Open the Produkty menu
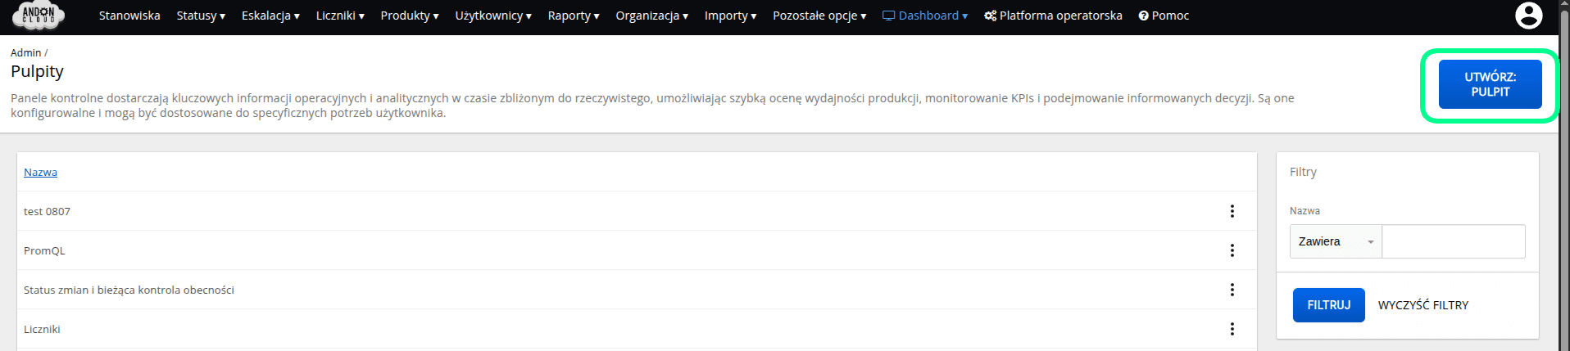This screenshot has height=351, width=1570. [410, 16]
